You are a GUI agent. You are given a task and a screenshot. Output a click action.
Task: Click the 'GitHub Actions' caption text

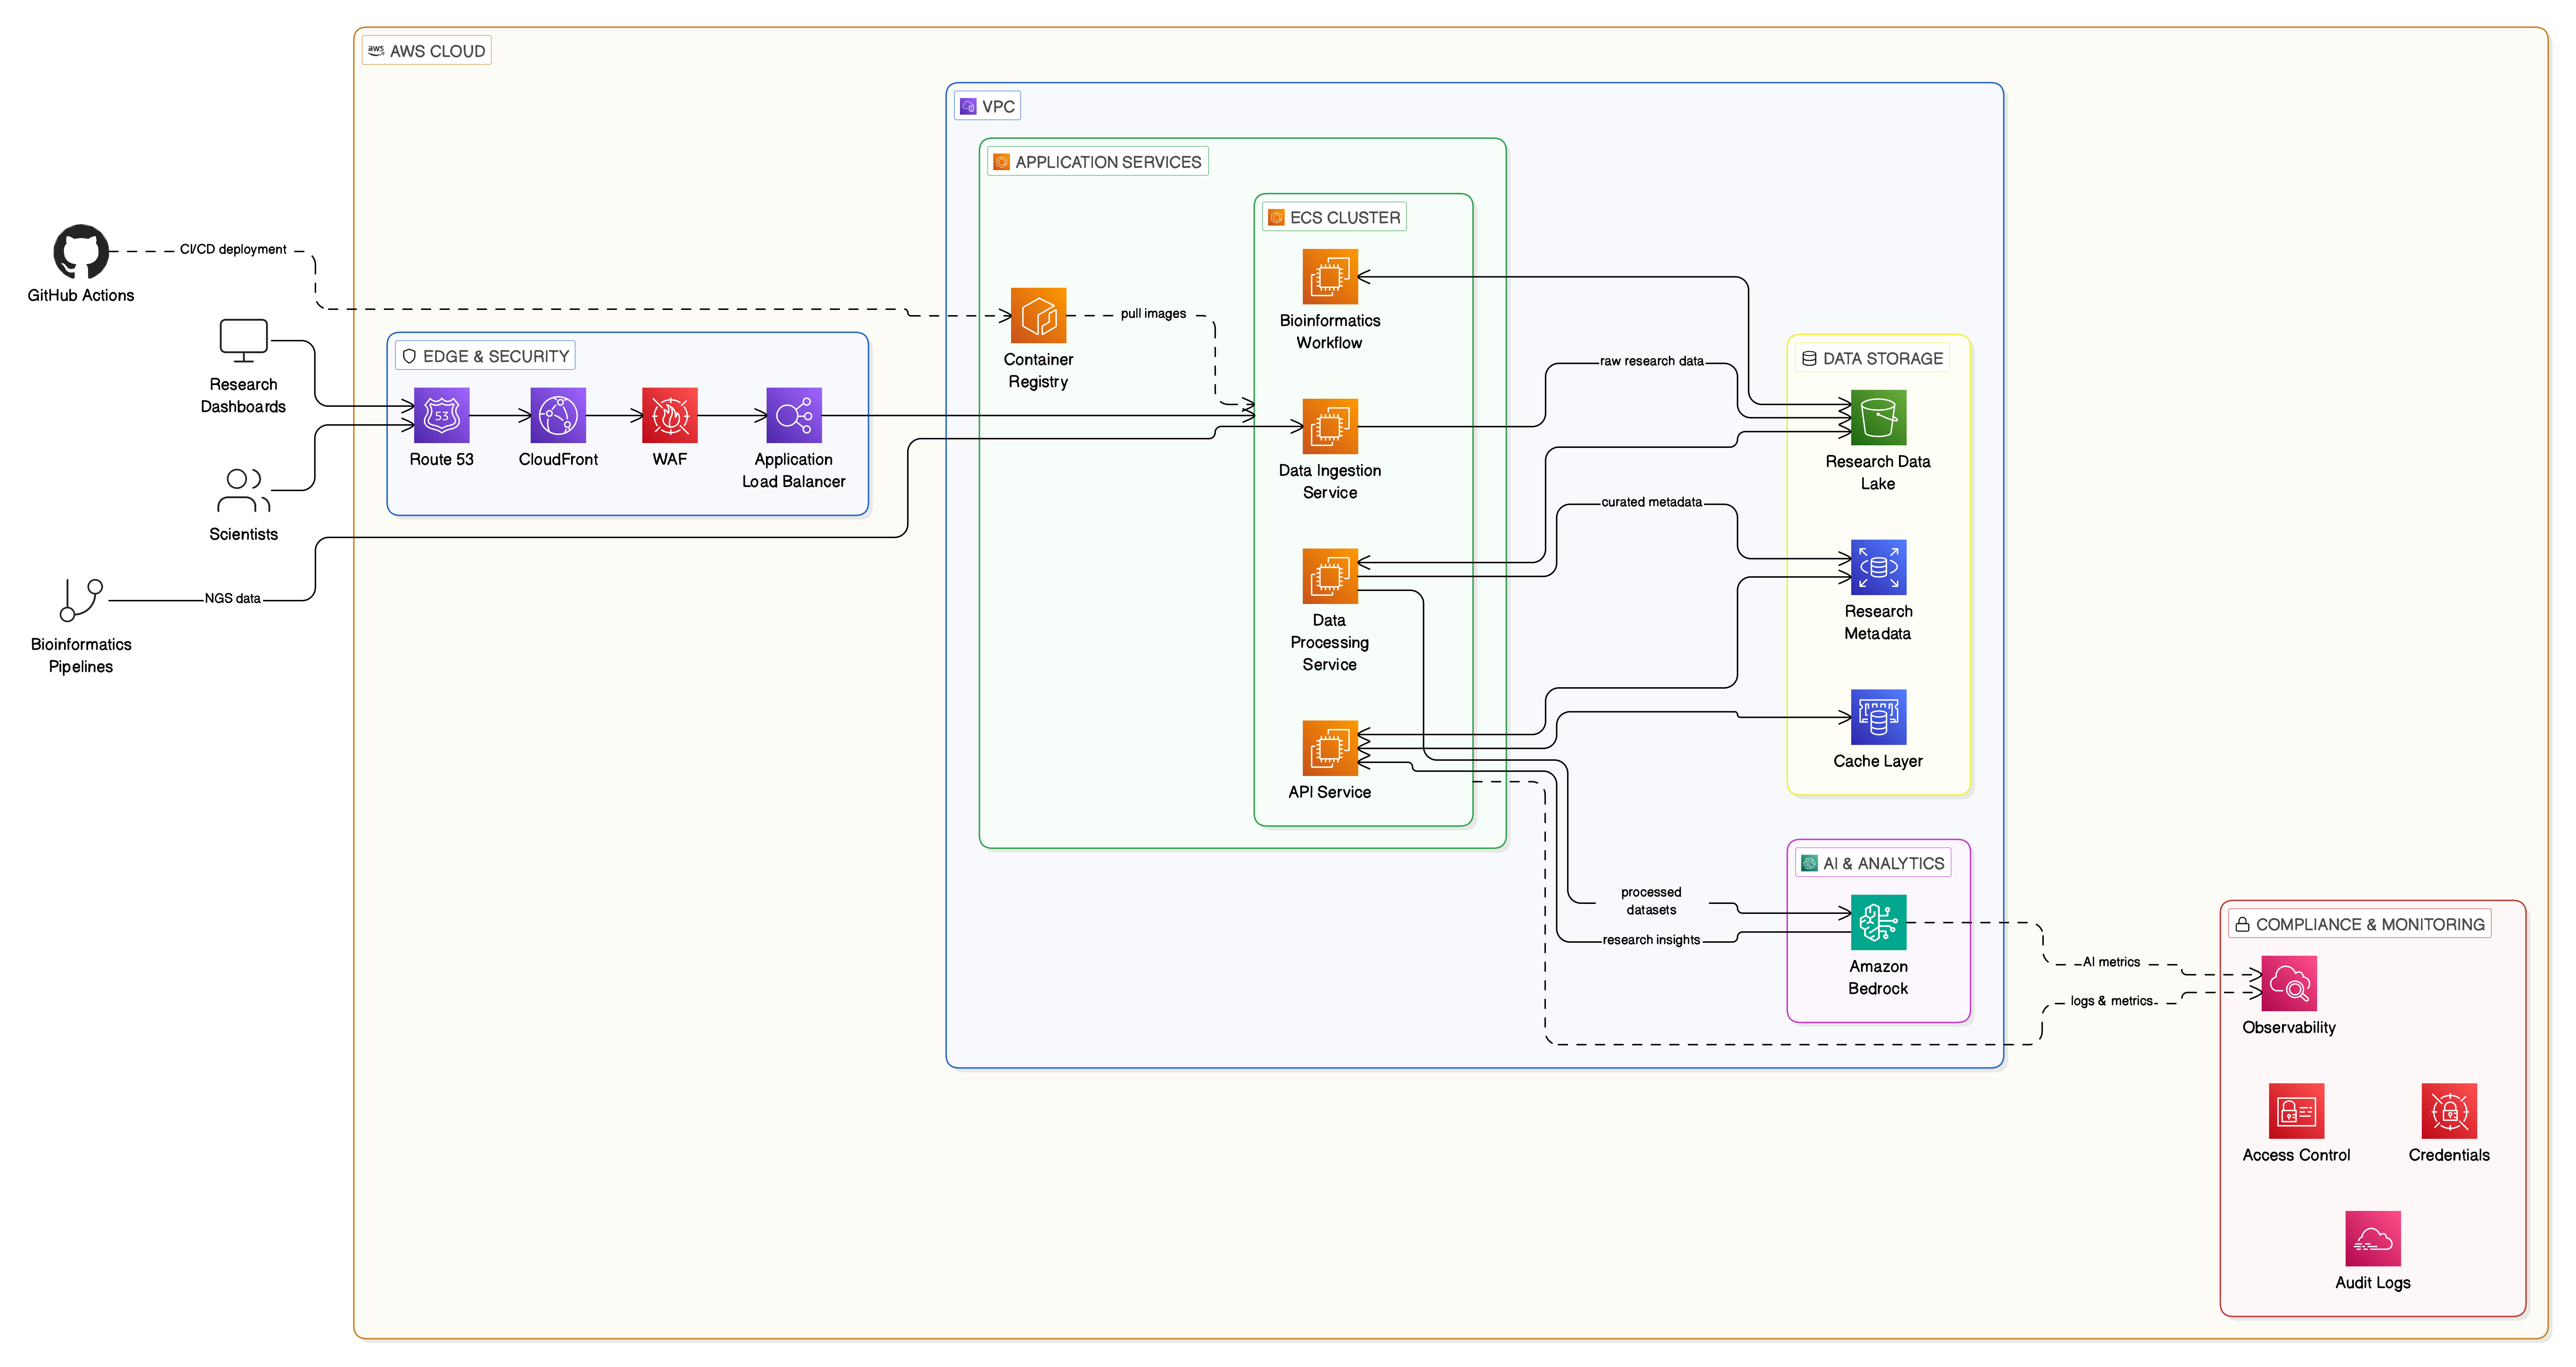point(81,295)
